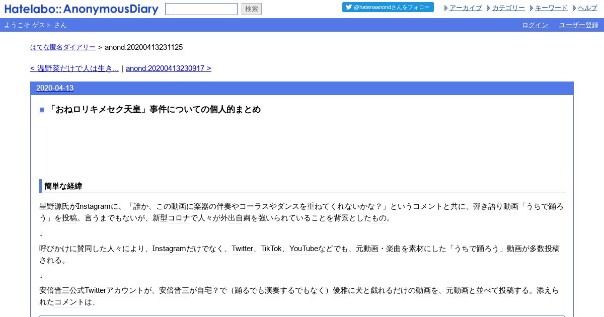Click the ログイン login link
The height and width of the screenshot is (317, 604).
tap(535, 25)
